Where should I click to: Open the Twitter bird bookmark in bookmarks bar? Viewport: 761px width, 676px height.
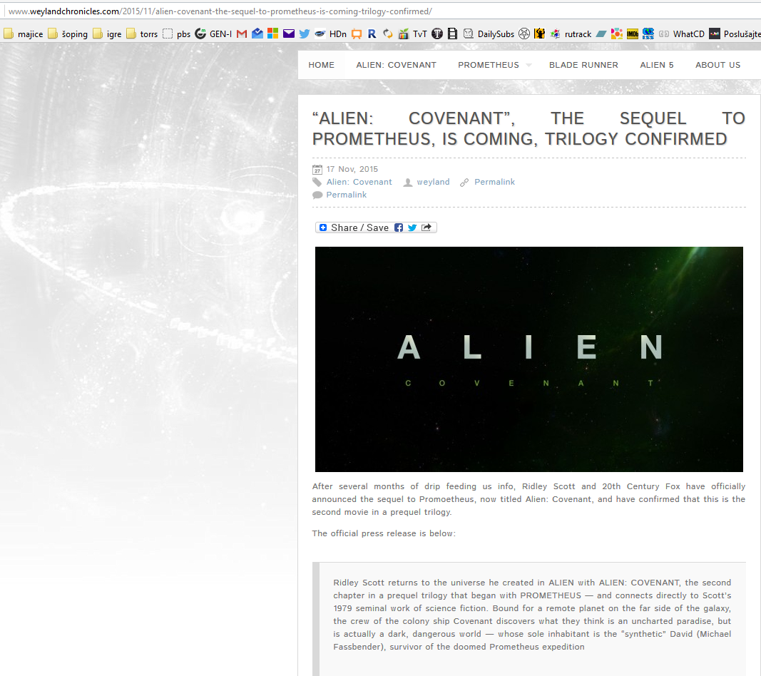(305, 34)
